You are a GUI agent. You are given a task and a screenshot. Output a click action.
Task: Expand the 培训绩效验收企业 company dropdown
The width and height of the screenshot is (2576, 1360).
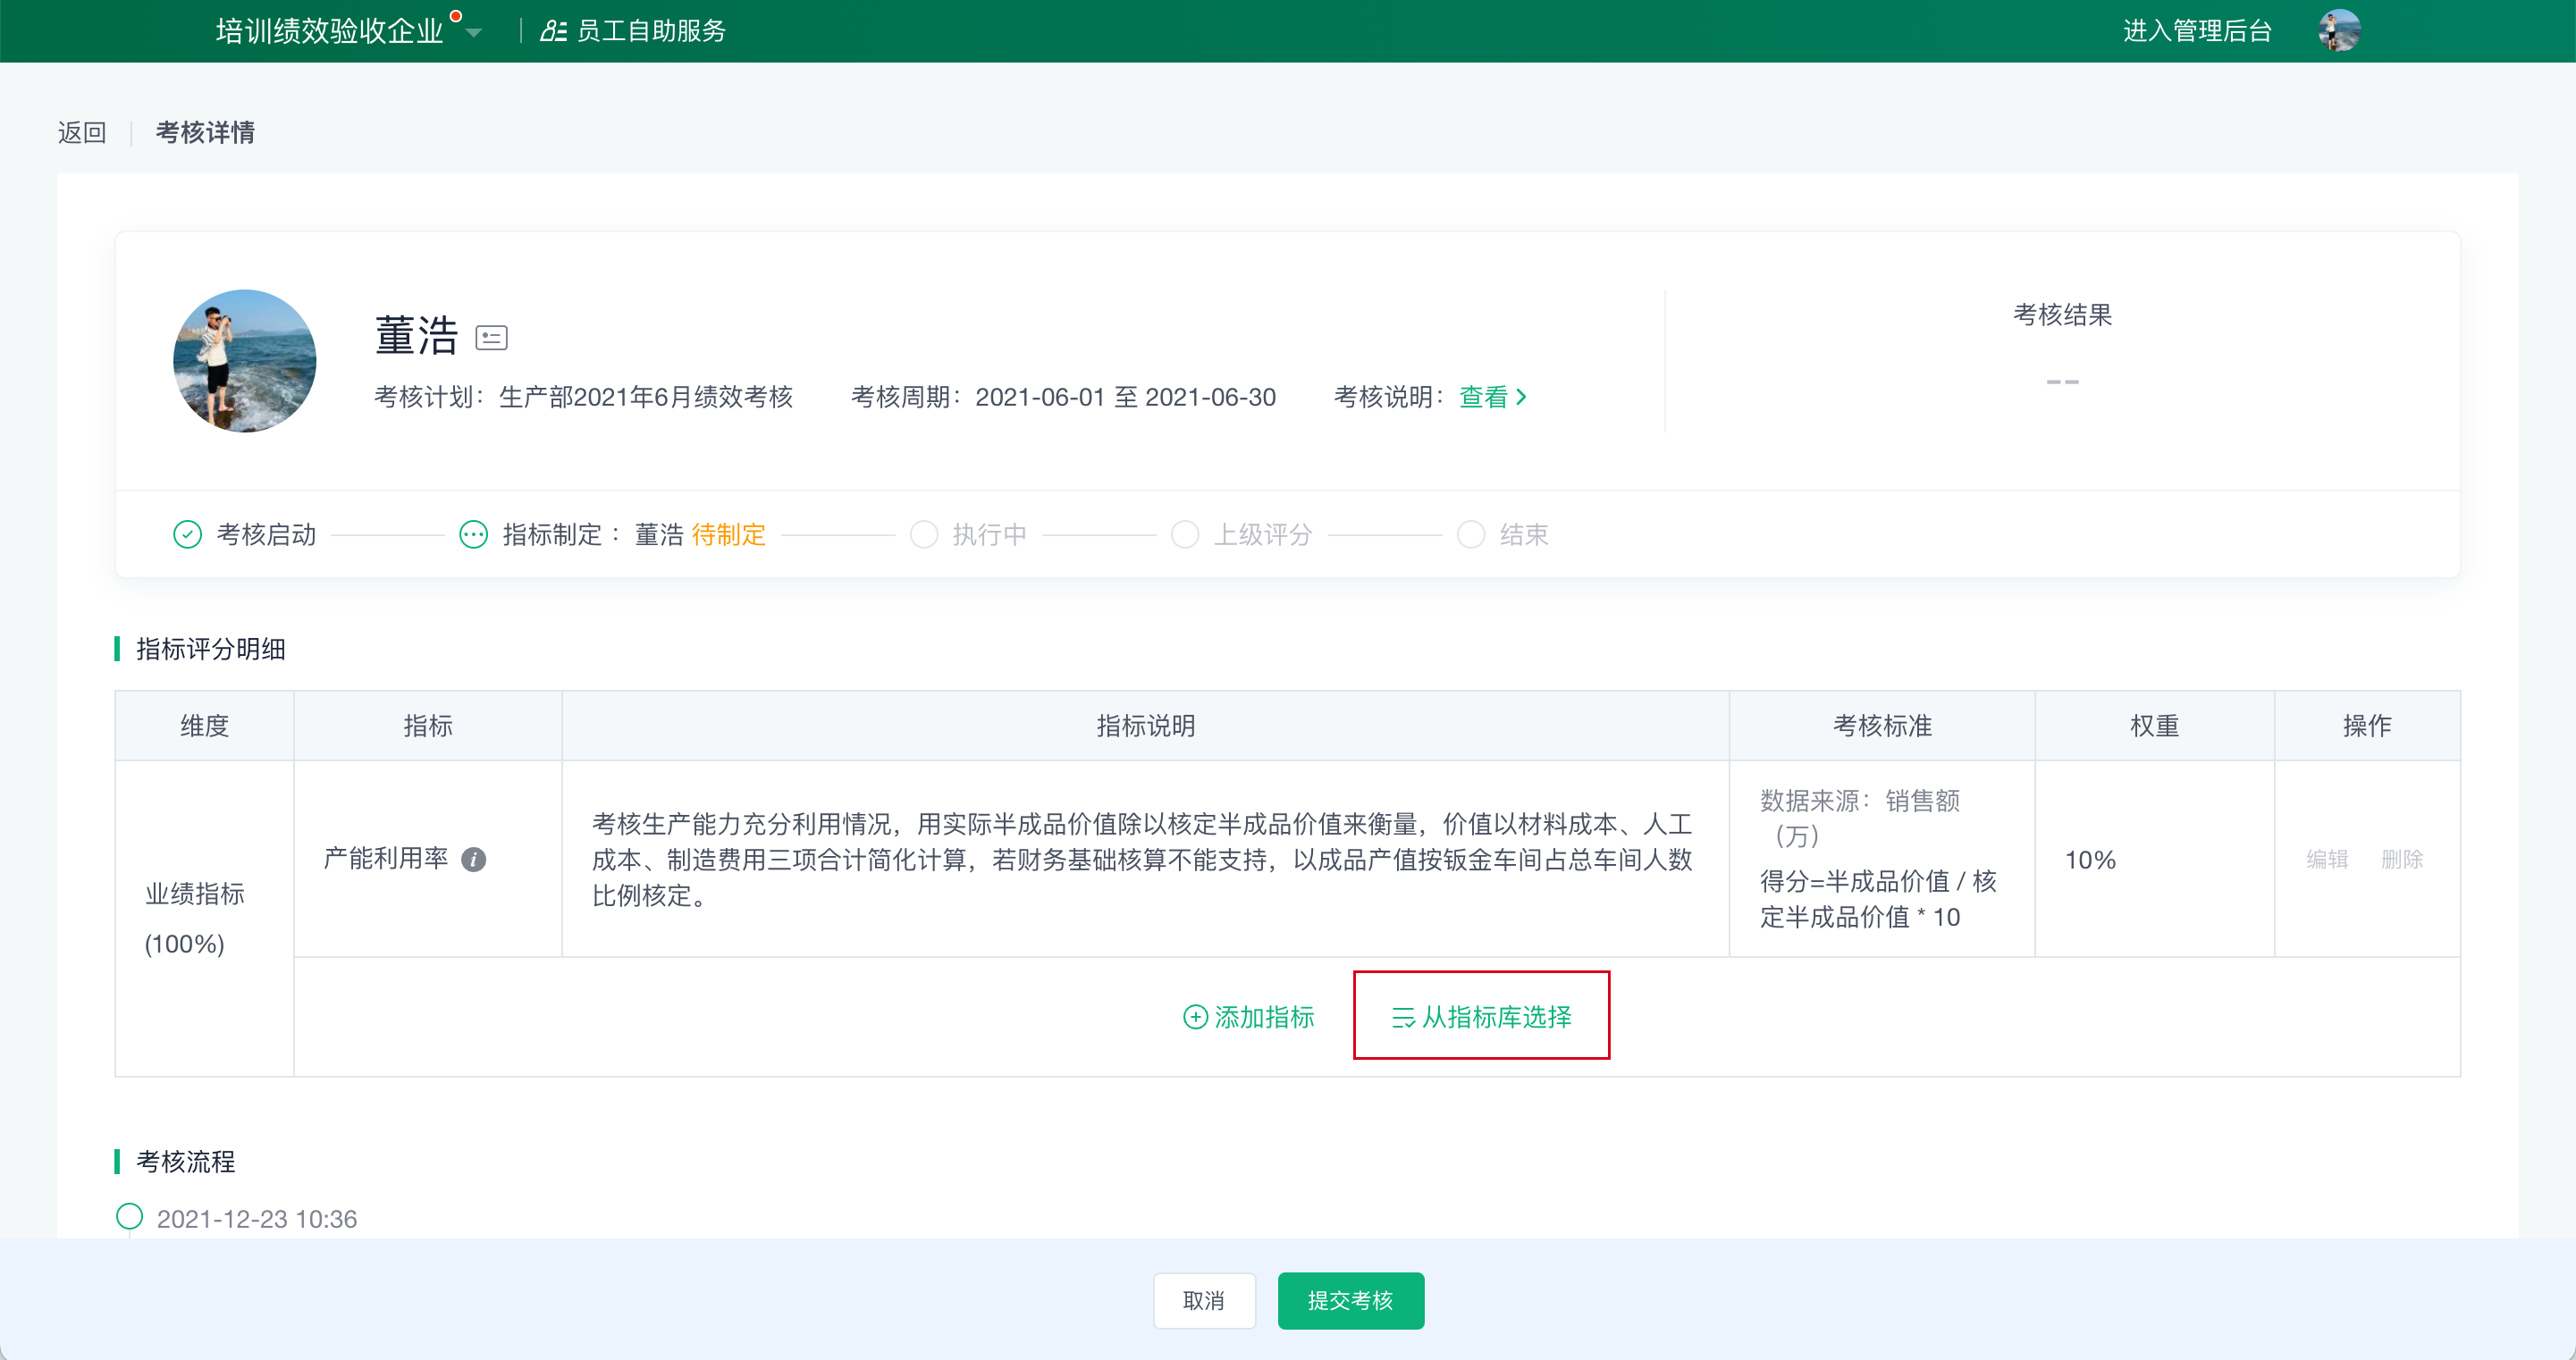[x=475, y=32]
